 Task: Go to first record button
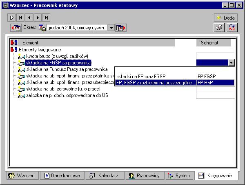[x=20, y=18]
